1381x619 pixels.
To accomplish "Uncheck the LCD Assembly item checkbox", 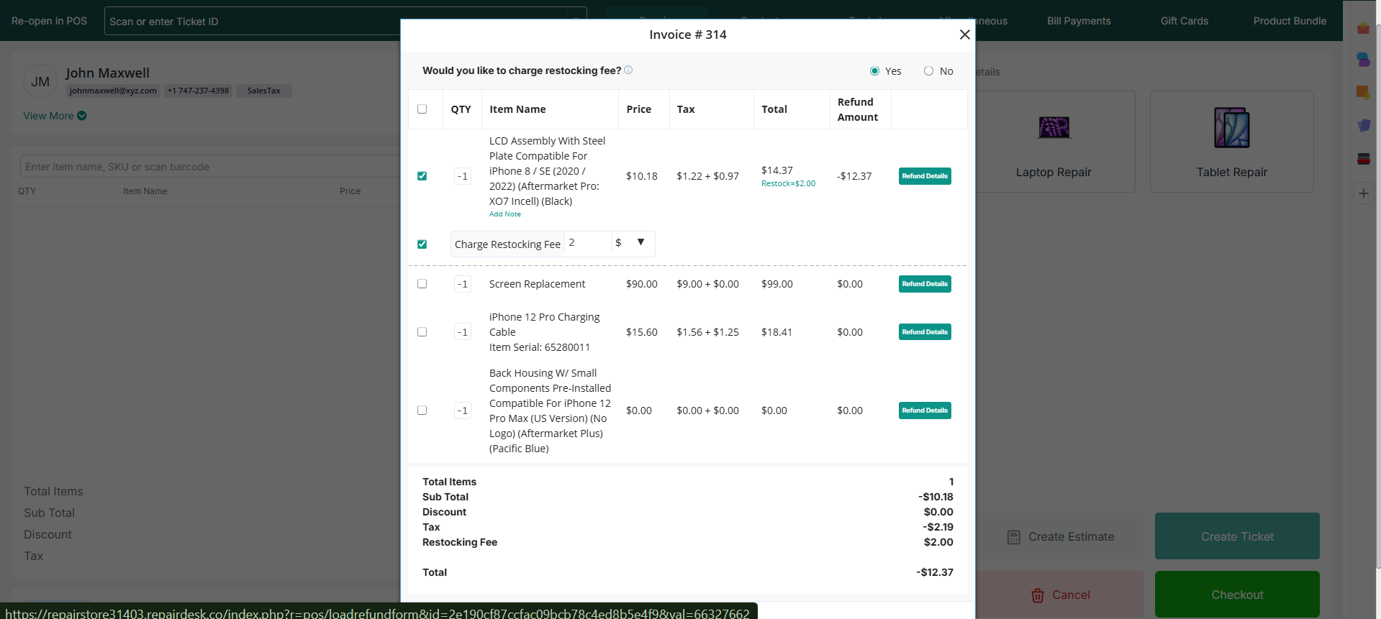I will (422, 176).
